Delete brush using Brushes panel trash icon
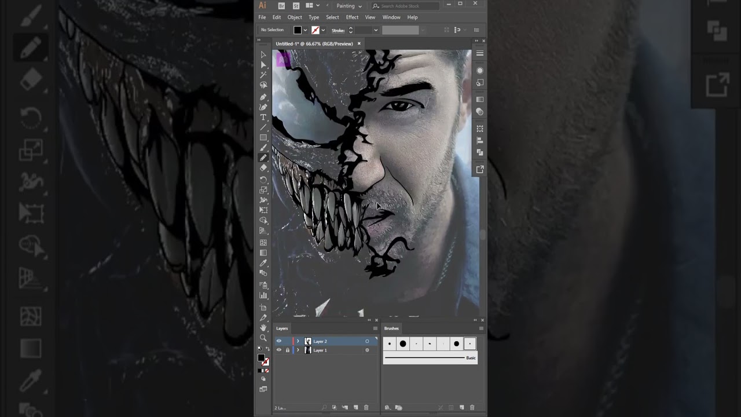The image size is (741, 417). (472, 408)
